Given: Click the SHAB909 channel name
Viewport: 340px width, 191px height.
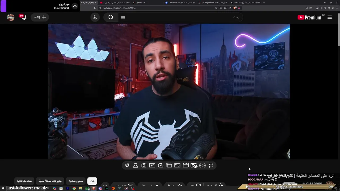Looking at the screenshot, I should click(314, 184).
